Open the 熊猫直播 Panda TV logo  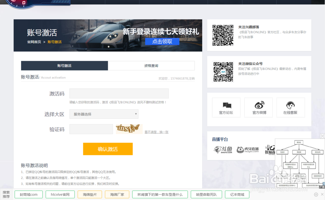(270, 150)
